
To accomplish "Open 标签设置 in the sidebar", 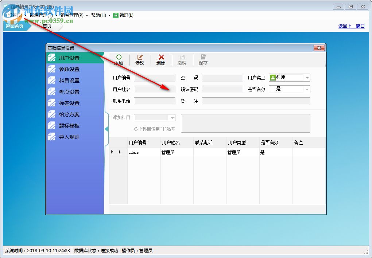I will (75, 103).
